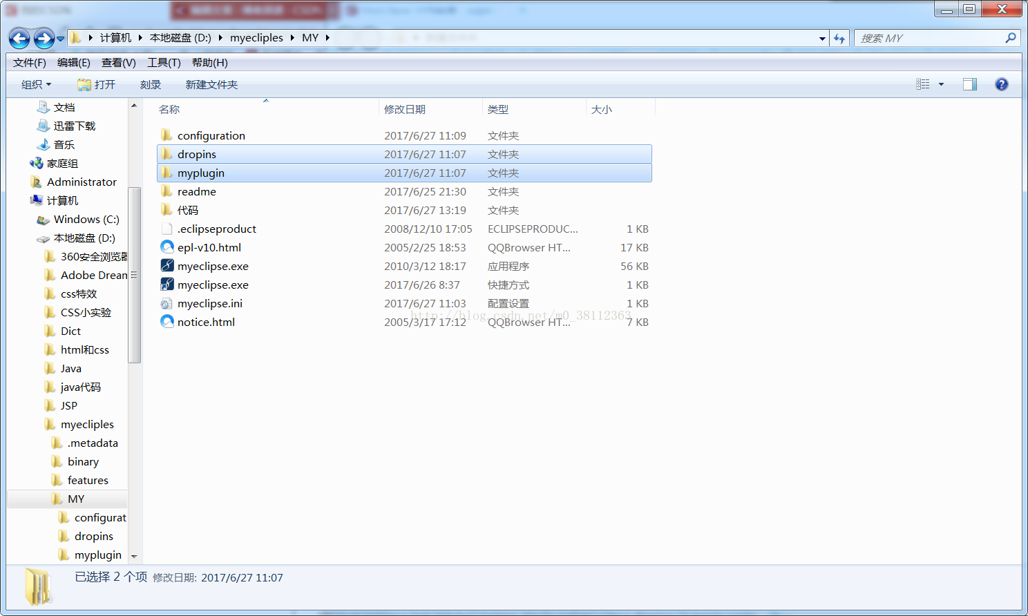
Task: Select the dropins folder icon in file list
Action: 166,154
